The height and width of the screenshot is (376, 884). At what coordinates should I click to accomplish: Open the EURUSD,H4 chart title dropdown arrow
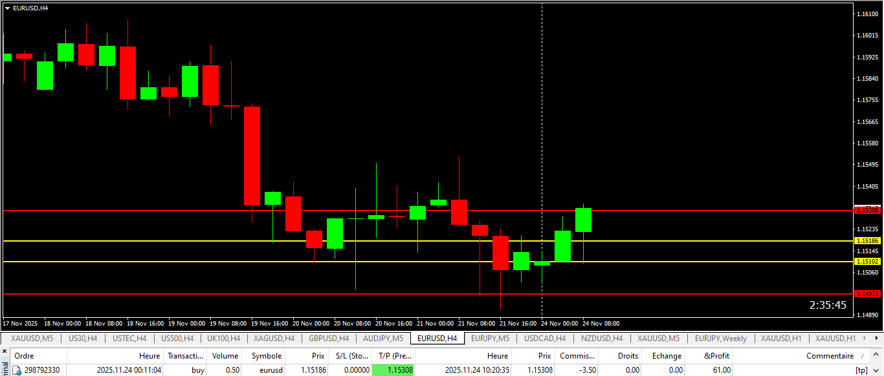pyautogui.click(x=7, y=8)
